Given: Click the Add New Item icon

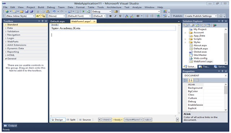Looking at the screenshot, I should 14,11.
